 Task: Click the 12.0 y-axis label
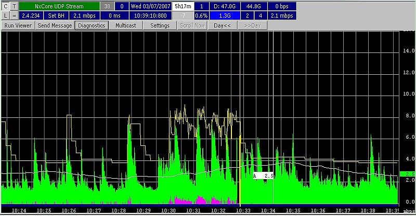[409, 72]
